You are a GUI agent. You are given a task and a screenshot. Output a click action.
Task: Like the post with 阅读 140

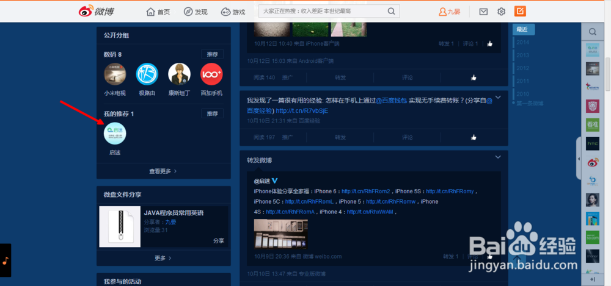point(474,77)
